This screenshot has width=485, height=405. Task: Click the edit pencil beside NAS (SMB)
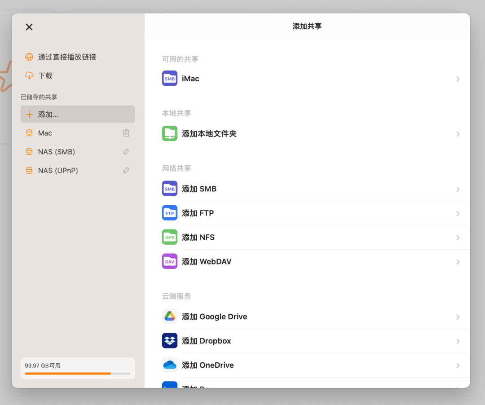click(126, 151)
